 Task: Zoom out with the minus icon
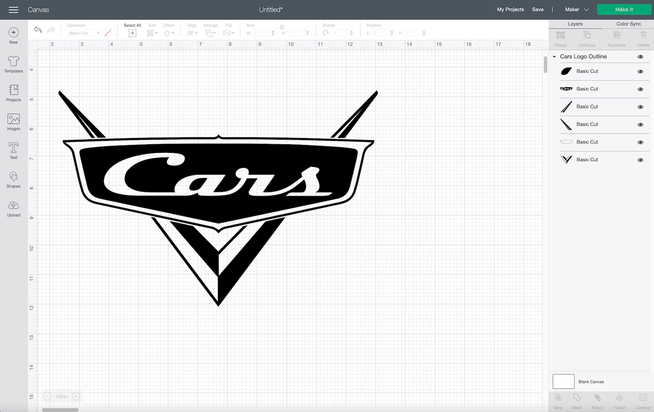tap(47, 396)
